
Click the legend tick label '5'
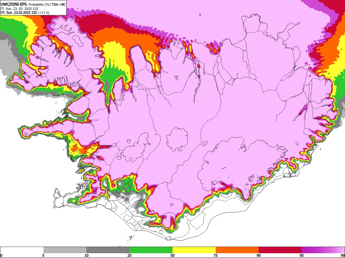tap(43, 256)
